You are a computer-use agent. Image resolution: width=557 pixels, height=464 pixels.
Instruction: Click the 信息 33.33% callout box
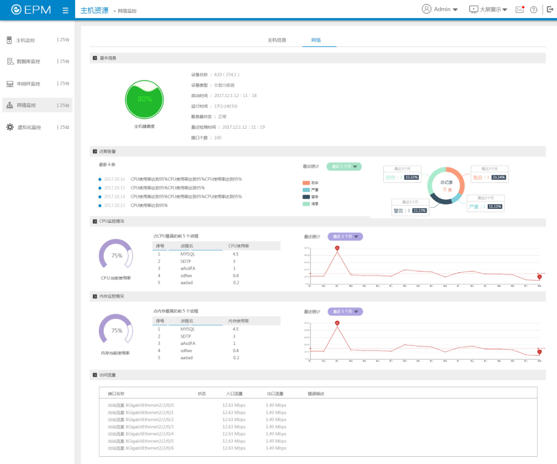point(402,174)
